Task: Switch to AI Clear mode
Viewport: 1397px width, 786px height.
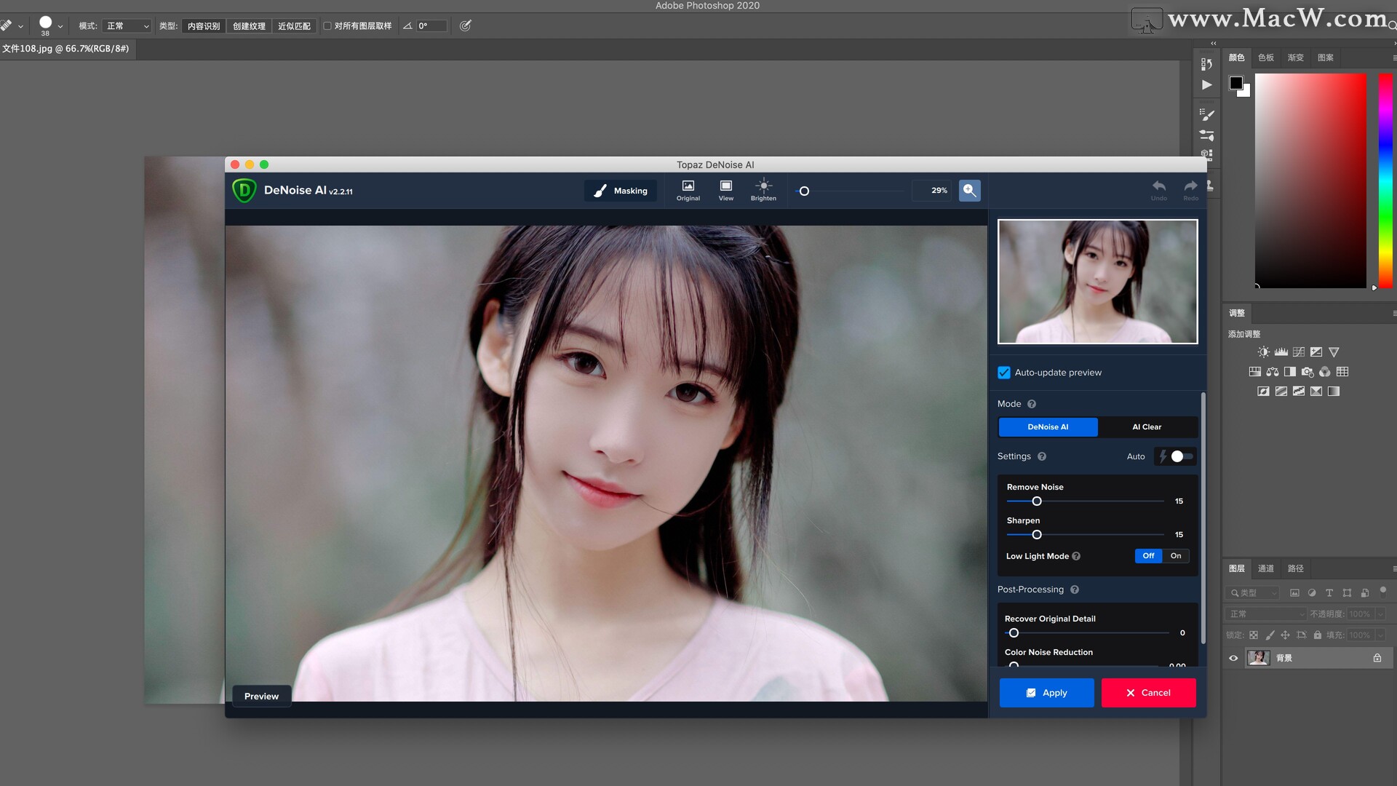Action: pyautogui.click(x=1147, y=426)
